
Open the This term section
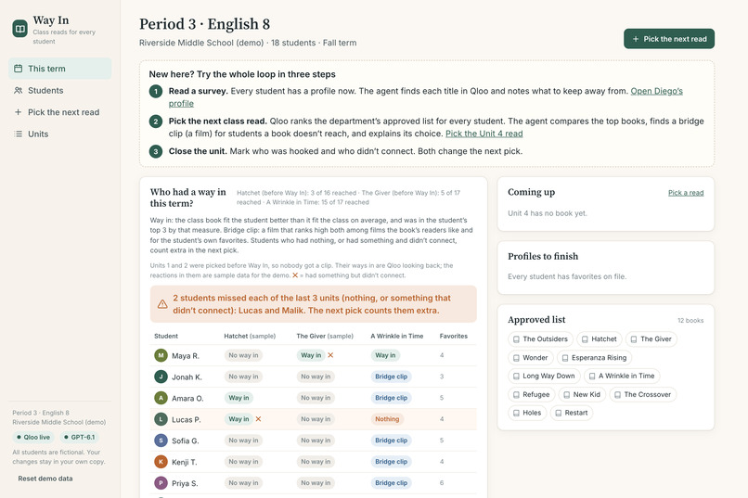(60, 69)
